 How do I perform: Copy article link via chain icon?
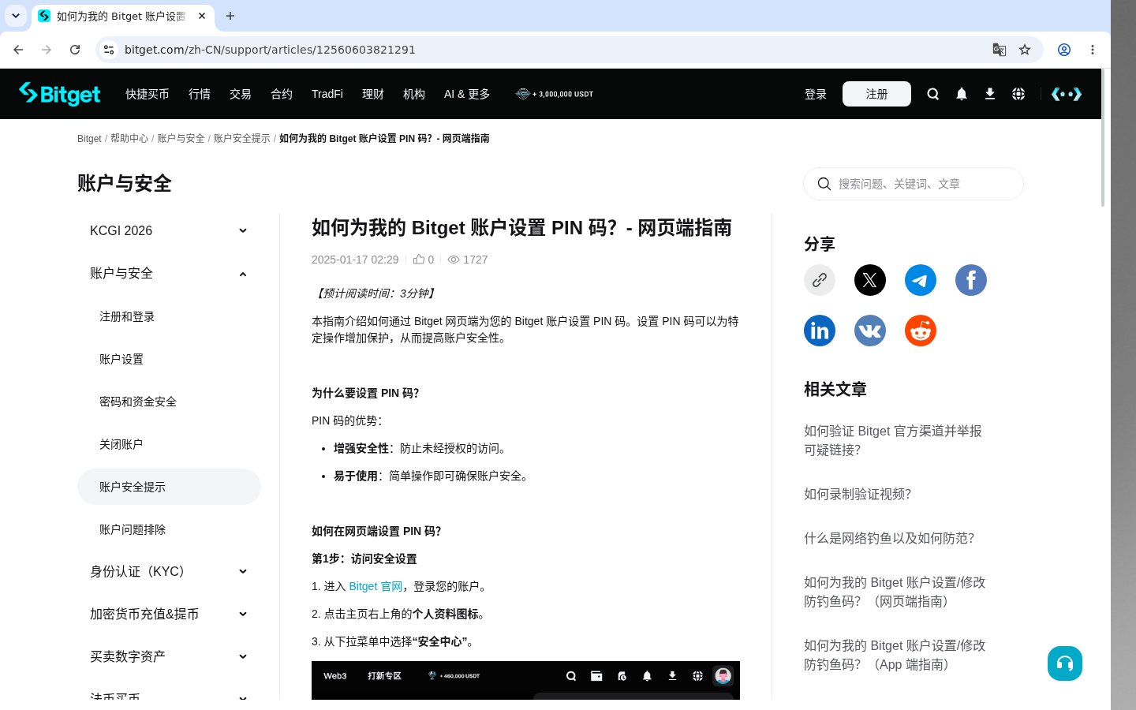[x=820, y=280]
